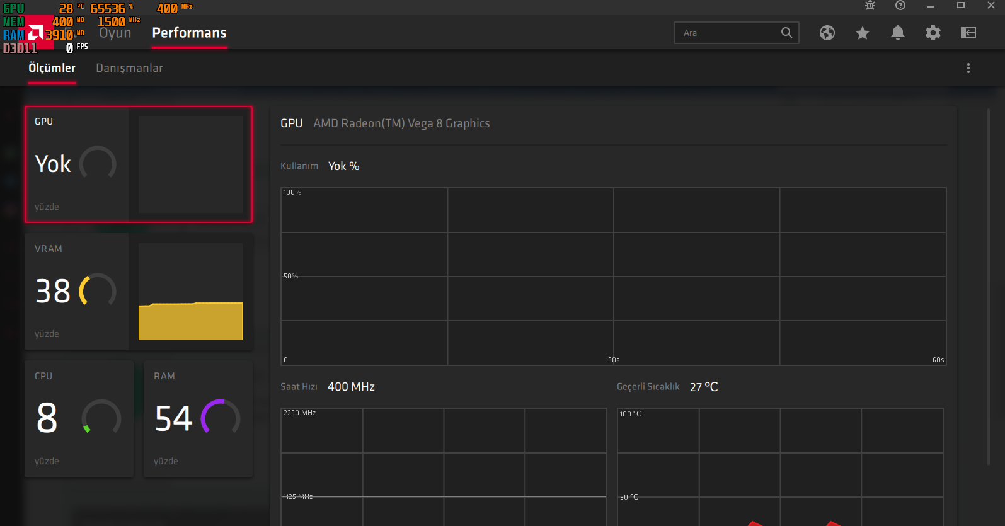The image size is (1005, 526).
Task: Open notifications bell icon
Action: [x=898, y=33]
